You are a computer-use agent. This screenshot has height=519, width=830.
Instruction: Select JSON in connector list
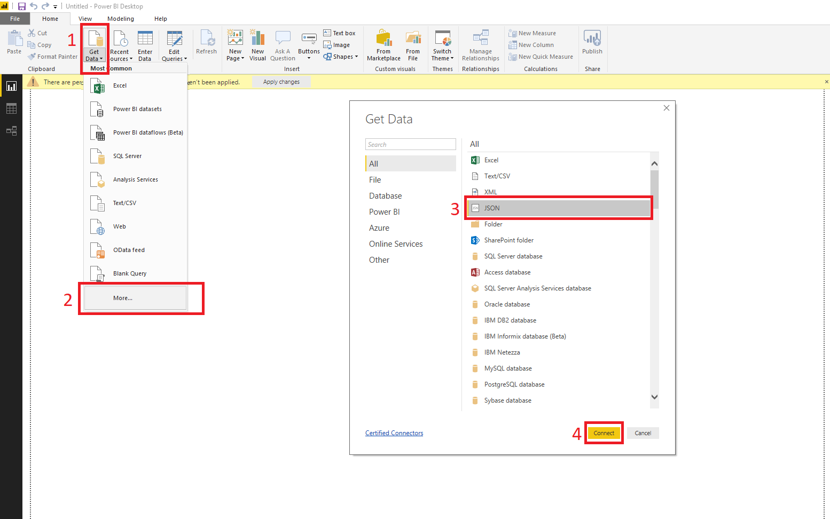559,208
